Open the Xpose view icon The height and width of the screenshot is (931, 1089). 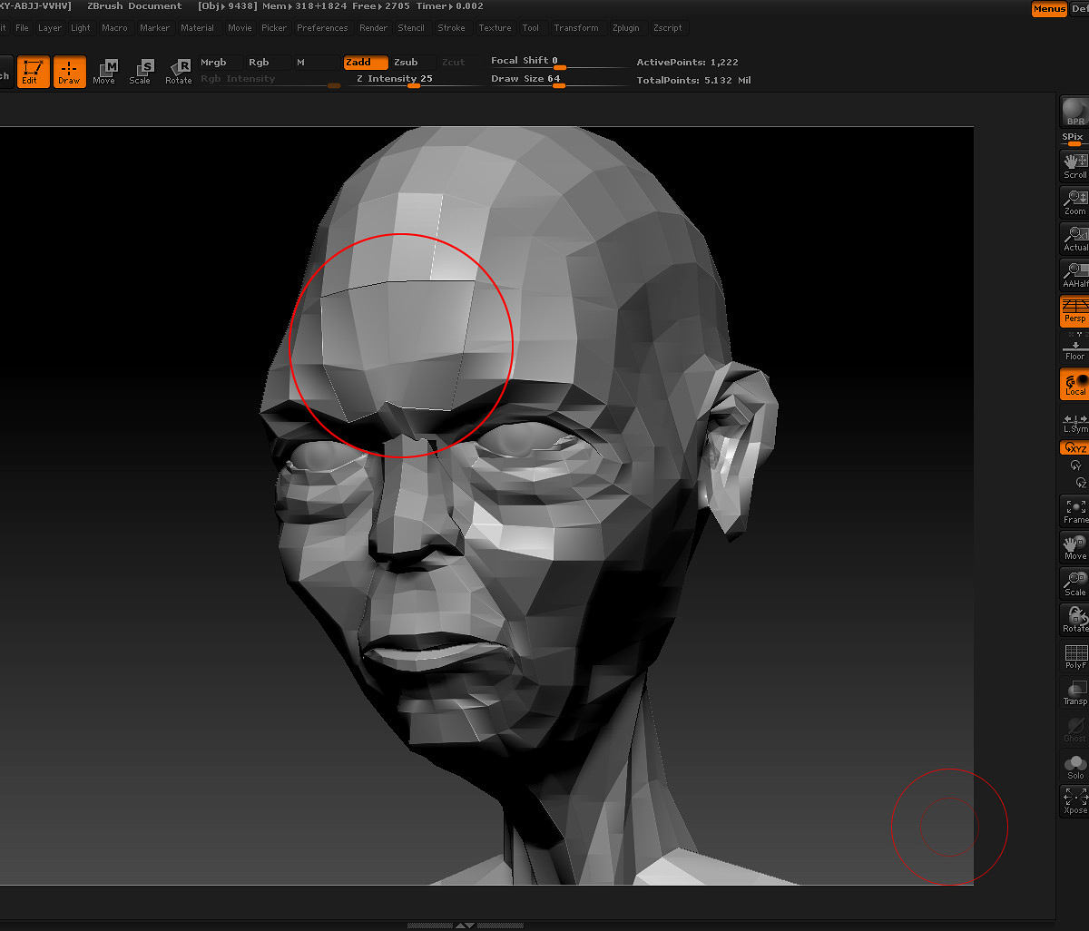1075,801
